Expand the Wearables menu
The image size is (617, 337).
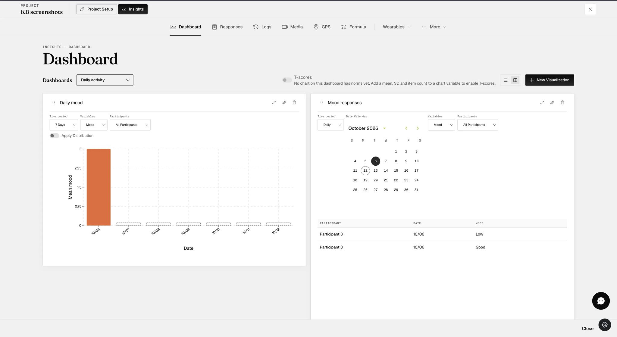[x=396, y=27]
